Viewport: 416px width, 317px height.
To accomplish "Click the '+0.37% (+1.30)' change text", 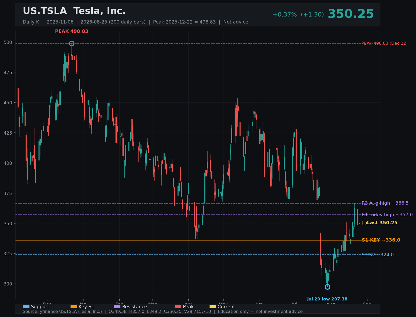I will pyautogui.click(x=298, y=15).
